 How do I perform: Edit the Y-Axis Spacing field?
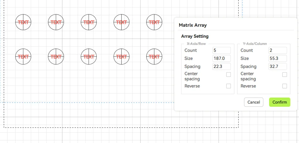pos(278,66)
